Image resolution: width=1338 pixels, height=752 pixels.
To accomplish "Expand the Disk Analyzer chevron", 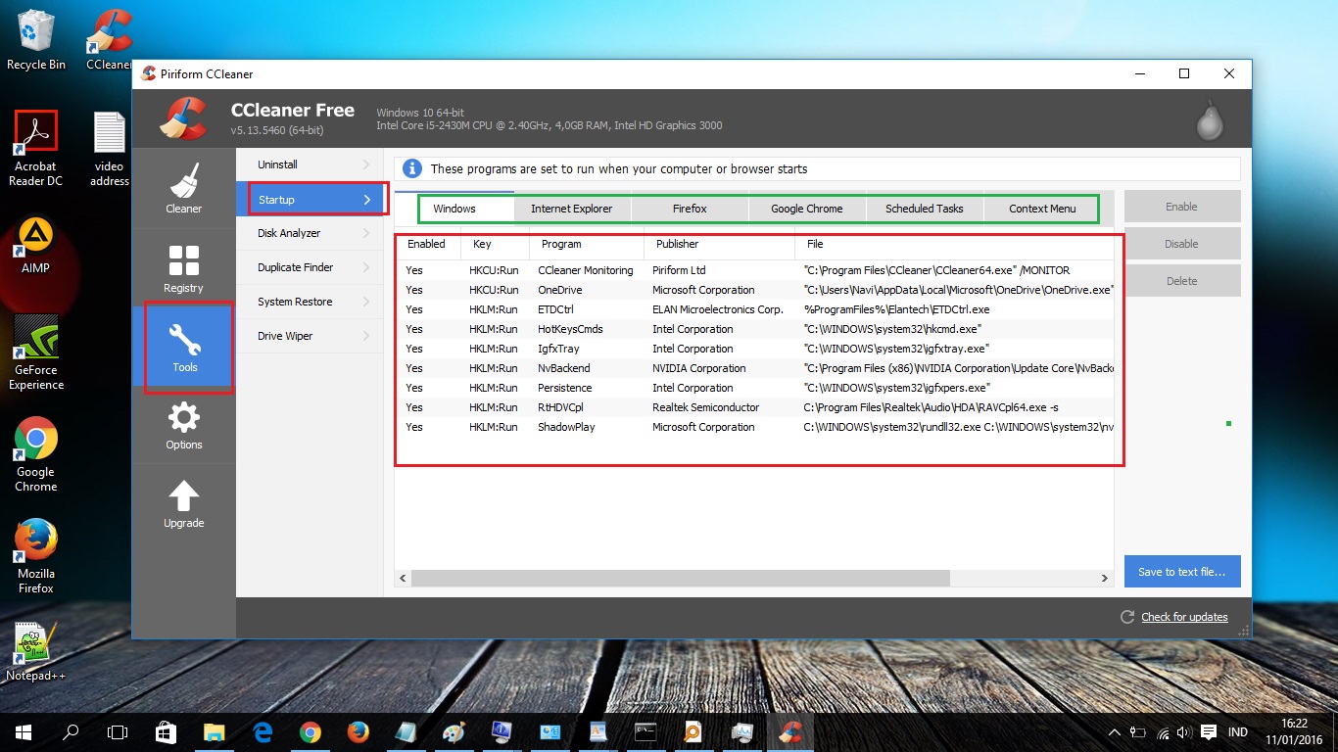I will pos(366,233).
